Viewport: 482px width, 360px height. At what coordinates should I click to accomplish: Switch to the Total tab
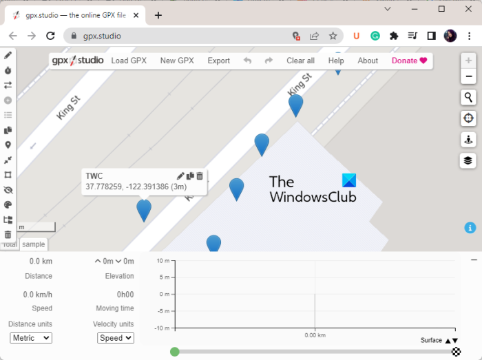click(10, 245)
